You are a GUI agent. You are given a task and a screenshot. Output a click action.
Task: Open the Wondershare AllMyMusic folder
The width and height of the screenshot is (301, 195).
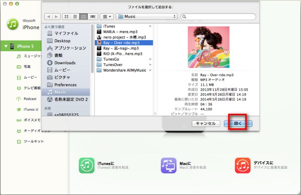click(124, 70)
